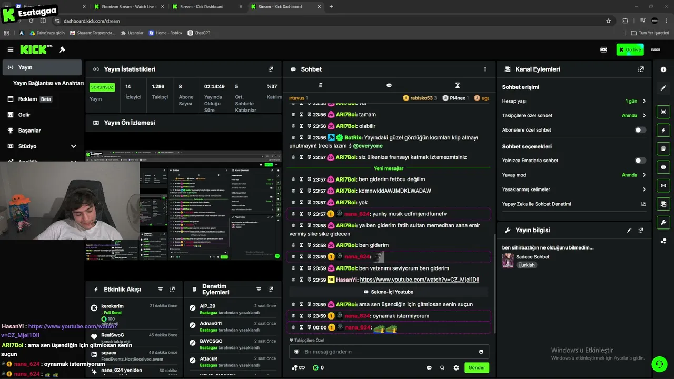Edit stream info with the Yayın bilgisi pencil
The width and height of the screenshot is (674, 379).
629,230
